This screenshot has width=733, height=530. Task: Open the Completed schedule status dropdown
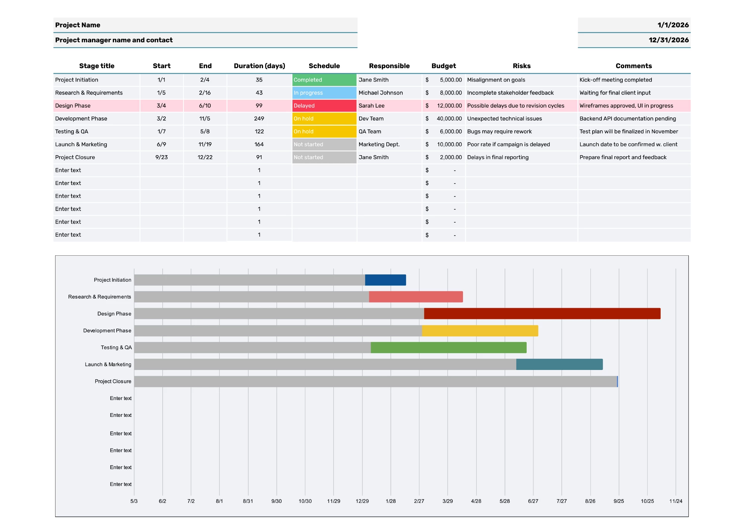(x=324, y=80)
